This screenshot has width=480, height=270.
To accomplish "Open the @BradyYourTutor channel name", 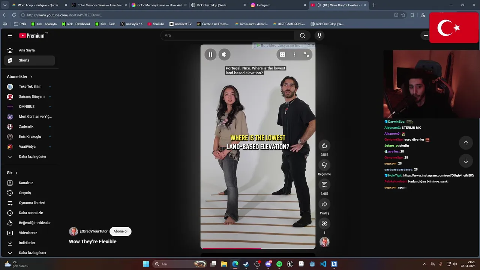I will (94, 231).
